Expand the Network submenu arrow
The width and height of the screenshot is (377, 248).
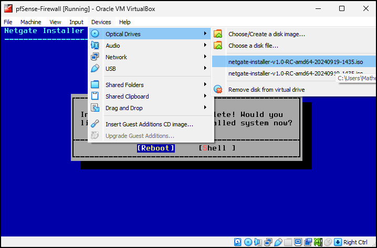205,57
